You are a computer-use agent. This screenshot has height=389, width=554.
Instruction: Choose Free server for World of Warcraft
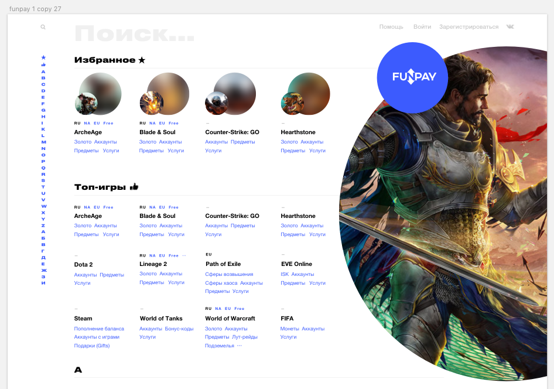pos(239,309)
